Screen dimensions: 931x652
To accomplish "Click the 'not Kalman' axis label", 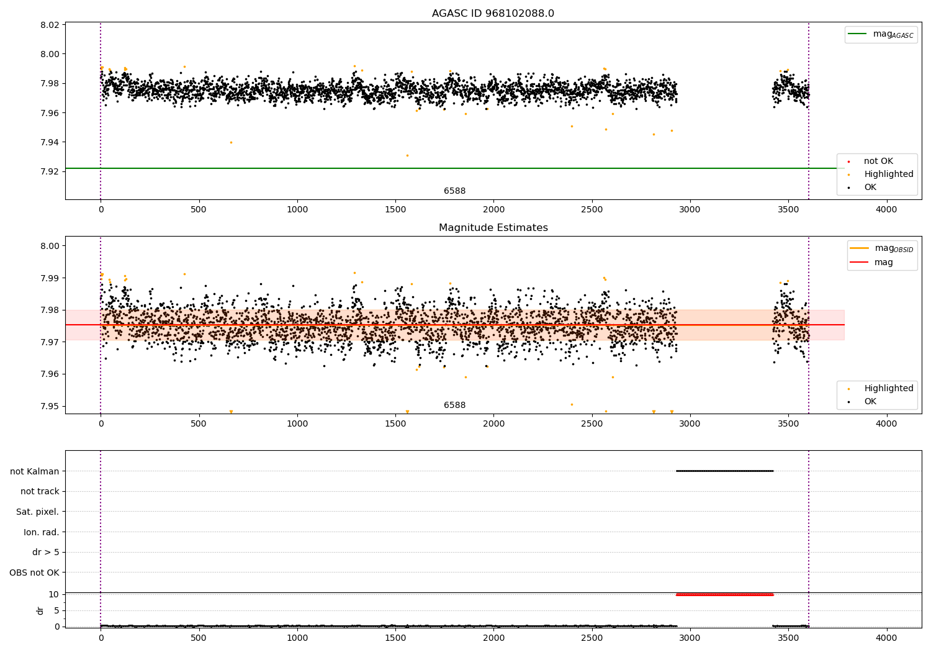I will point(35,471).
